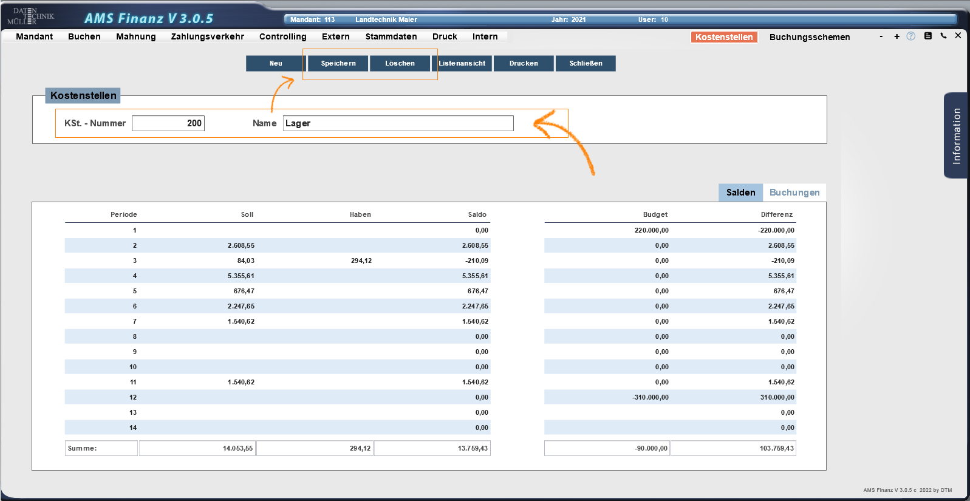Click the minus zoom-out icon
The width and height of the screenshot is (970, 501).
coord(881,36)
